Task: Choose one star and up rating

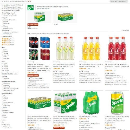Action: point(8,45)
